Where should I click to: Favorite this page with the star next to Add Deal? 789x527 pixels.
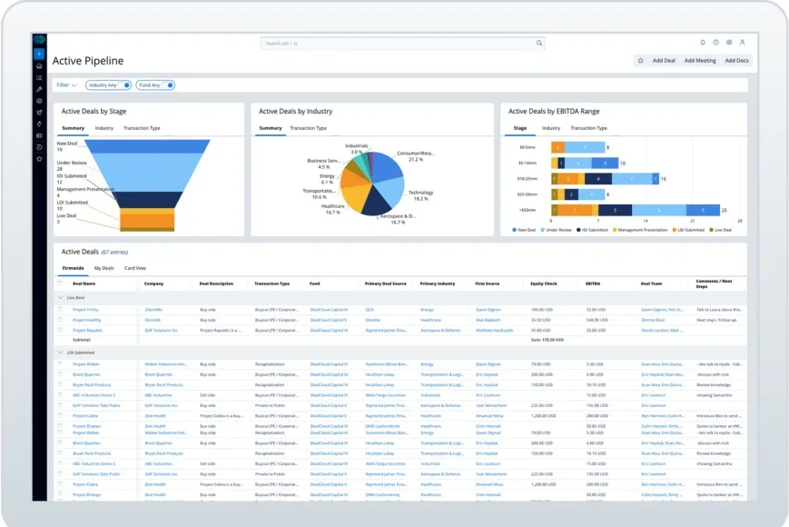coord(641,60)
